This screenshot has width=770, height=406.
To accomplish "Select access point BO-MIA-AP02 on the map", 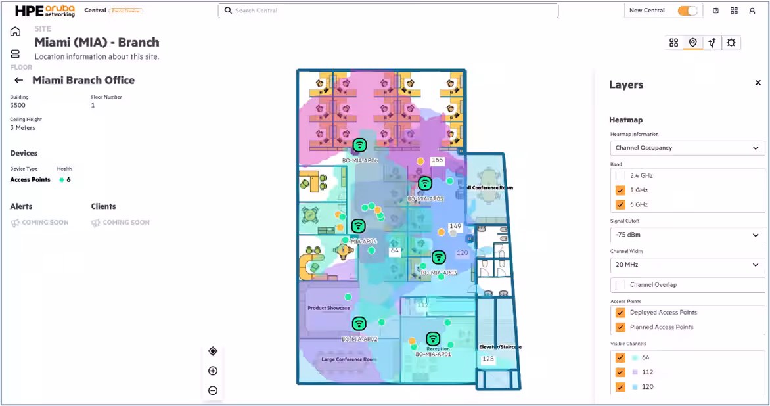I will (359, 323).
